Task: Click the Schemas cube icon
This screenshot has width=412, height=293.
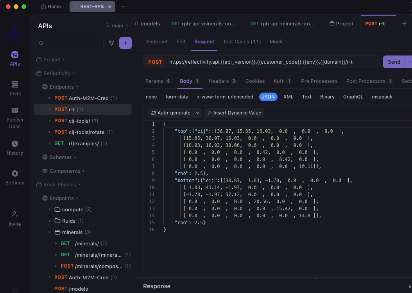Action: (45, 157)
